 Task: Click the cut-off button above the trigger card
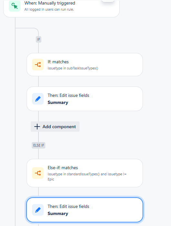tap(108, 1)
